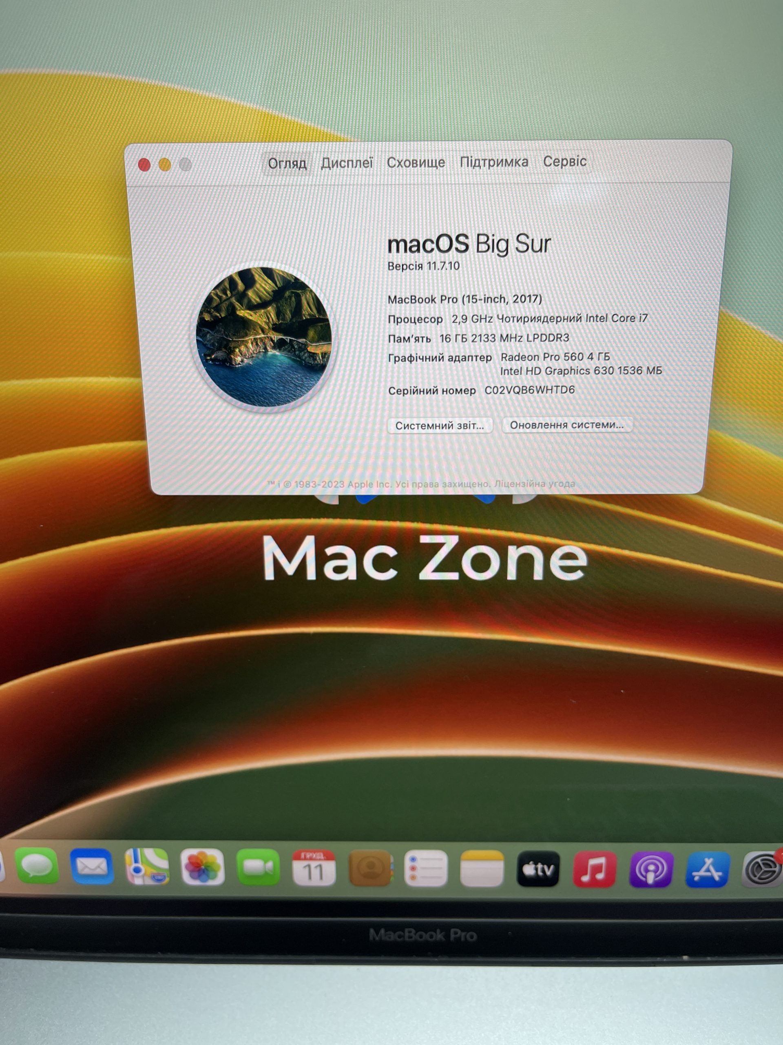
Task: Click the Radeon Pro 560 4 ГБ line
Action: [555, 357]
